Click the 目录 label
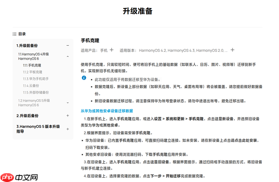Image resolution: width=279 pixels, height=182 pixels. [x=22, y=34]
